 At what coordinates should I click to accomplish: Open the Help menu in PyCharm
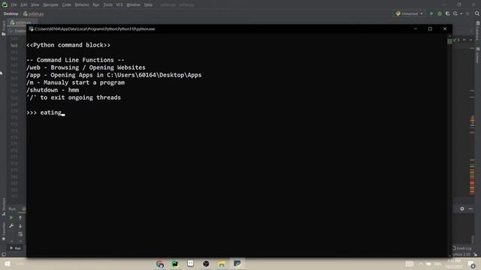click(x=148, y=4)
